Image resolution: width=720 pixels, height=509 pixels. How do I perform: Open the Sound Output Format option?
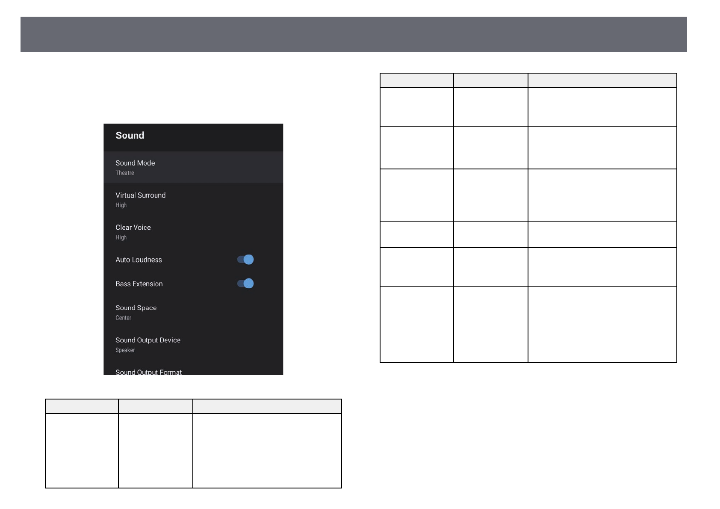point(148,372)
